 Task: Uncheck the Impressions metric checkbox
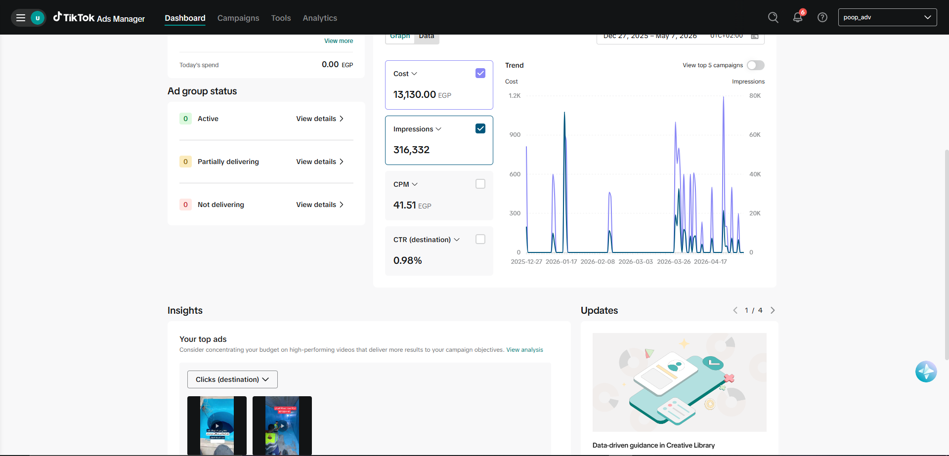tap(480, 128)
